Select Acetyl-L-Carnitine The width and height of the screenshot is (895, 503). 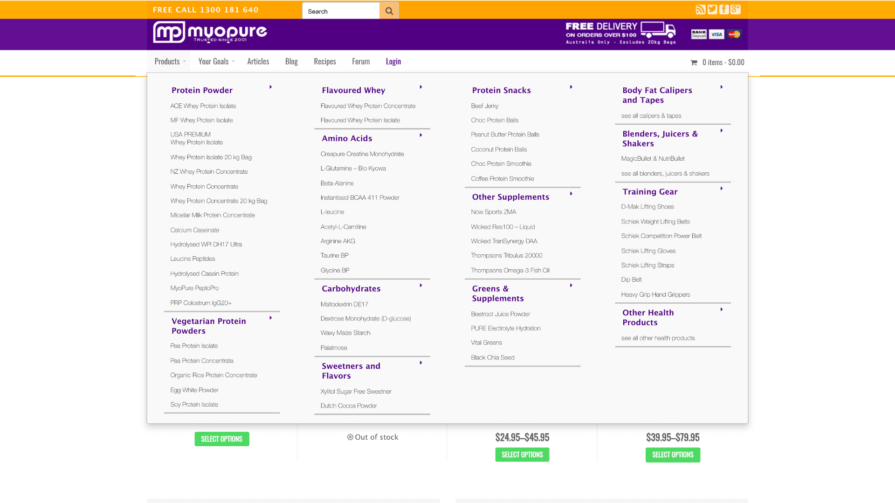tap(343, 227)
